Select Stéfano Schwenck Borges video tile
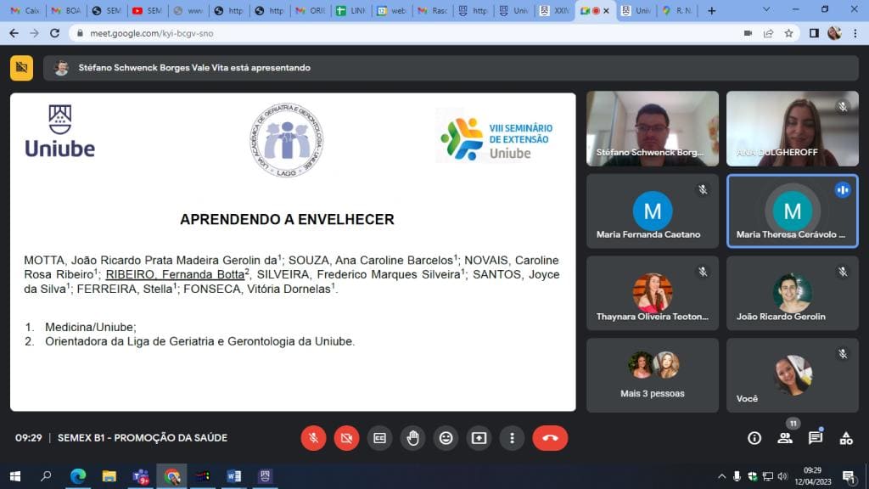869x489 pixels. point(653,129)
